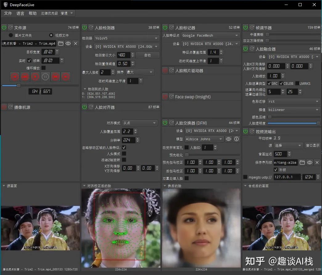This screenshot has height=275, width=322.
Task: Open 模型 Albica Johns dropdown
Action: point(204,139)
